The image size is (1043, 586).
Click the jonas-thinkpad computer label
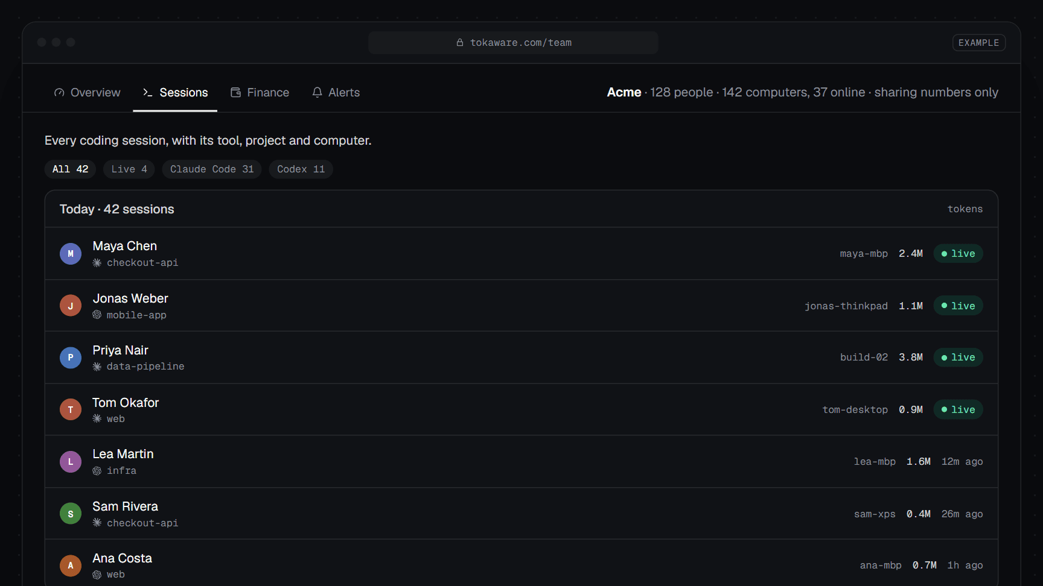pyautogui.click(x=846, y=306)
